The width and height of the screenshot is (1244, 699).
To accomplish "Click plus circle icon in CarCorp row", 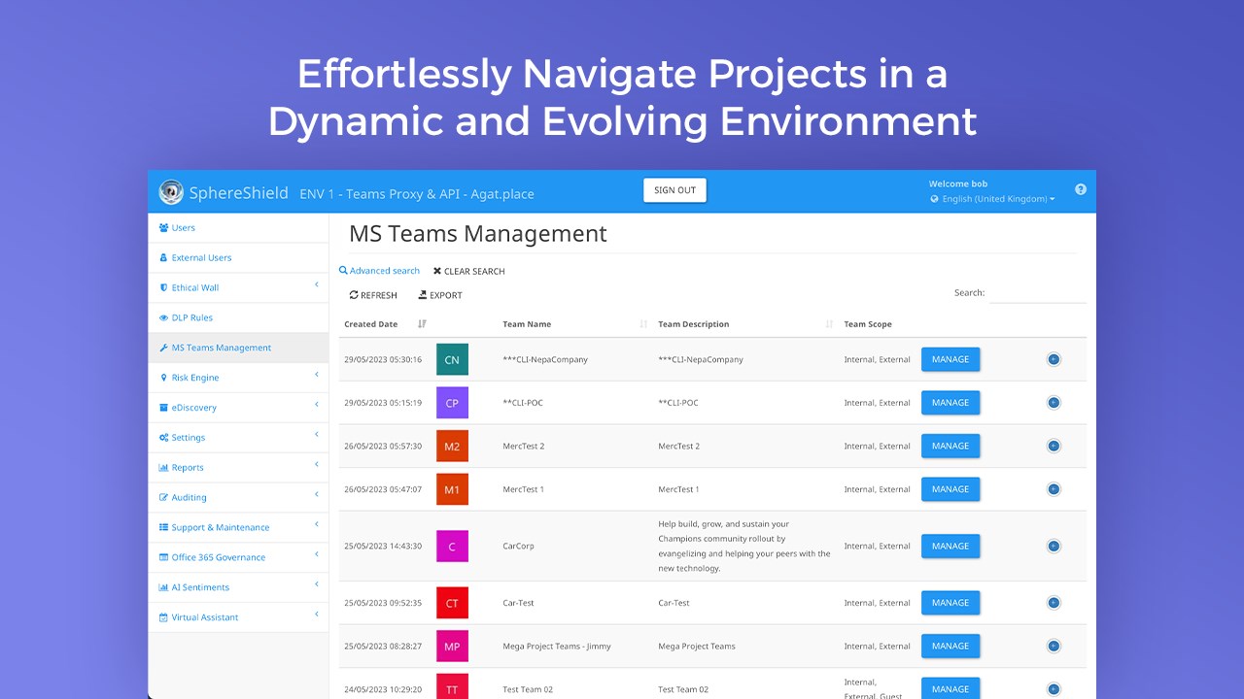I will [1054, 546].
